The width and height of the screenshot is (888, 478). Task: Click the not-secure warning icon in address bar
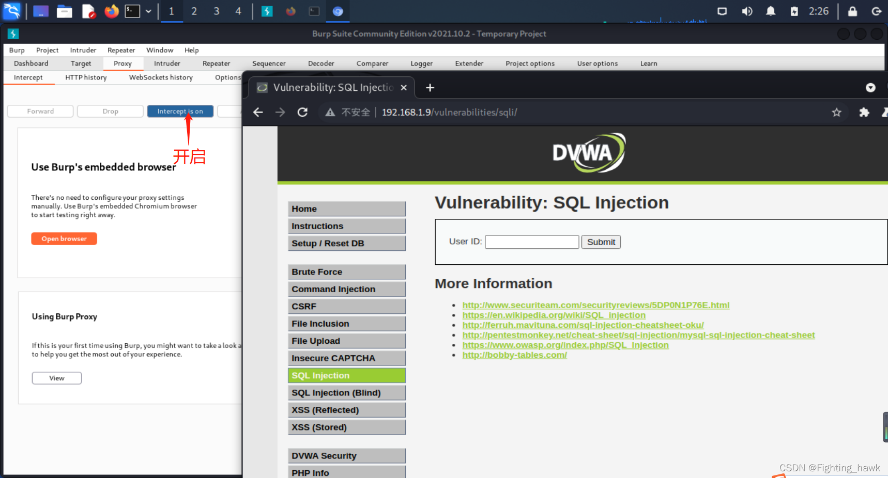(330, 113)
